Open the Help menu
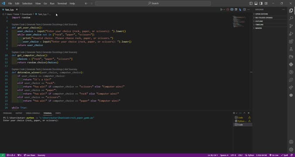The height and width of the screenshot is (157, 295). tap(72, 3)
